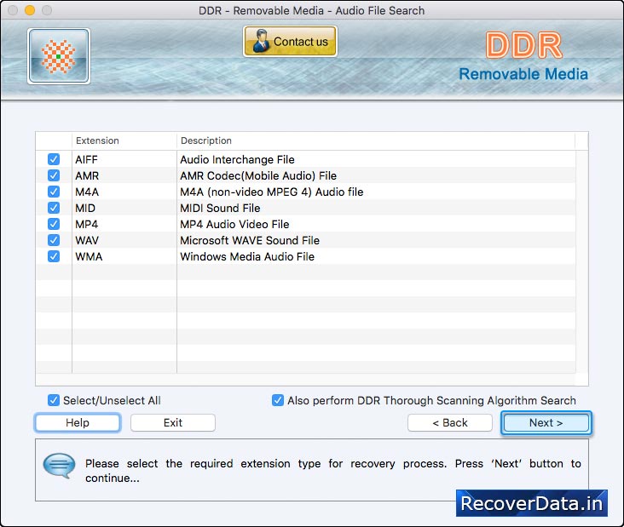Viewport: 624px width, 527px height.
Task: Deselect the WAV extension checkbox
Action: pyautogui.click(x=54, y=240)
